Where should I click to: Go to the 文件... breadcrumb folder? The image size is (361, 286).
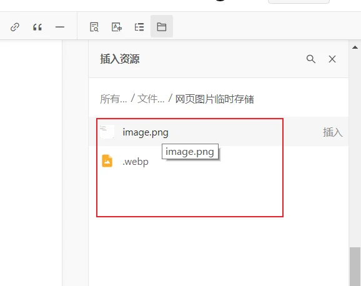151,99
